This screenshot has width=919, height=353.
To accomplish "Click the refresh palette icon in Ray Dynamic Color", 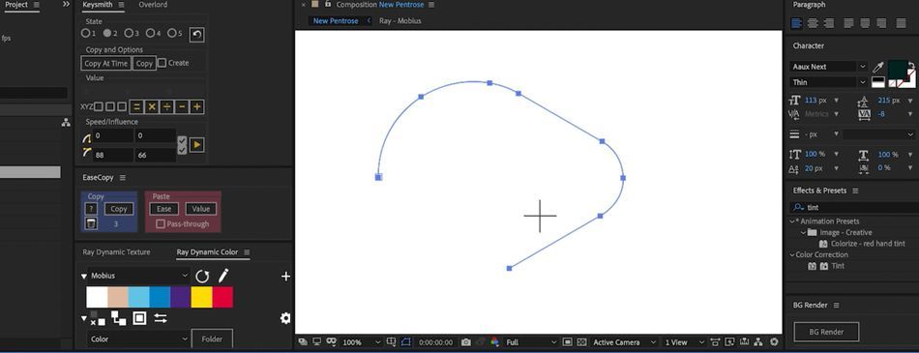I will 202,277.
